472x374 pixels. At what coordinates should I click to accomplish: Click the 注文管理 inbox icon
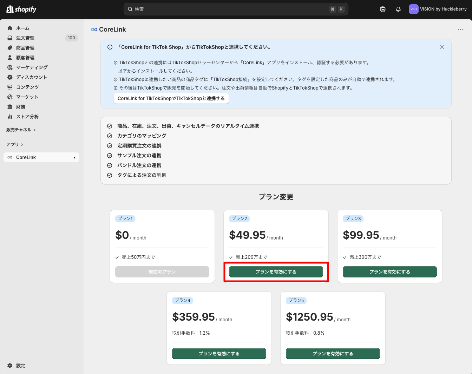[10, 38]
